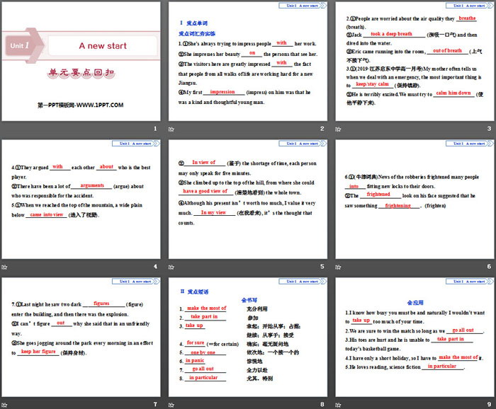This screenshot has width=496, height=409.
Task: Click slide number label 9
Action: pos(489,404)
